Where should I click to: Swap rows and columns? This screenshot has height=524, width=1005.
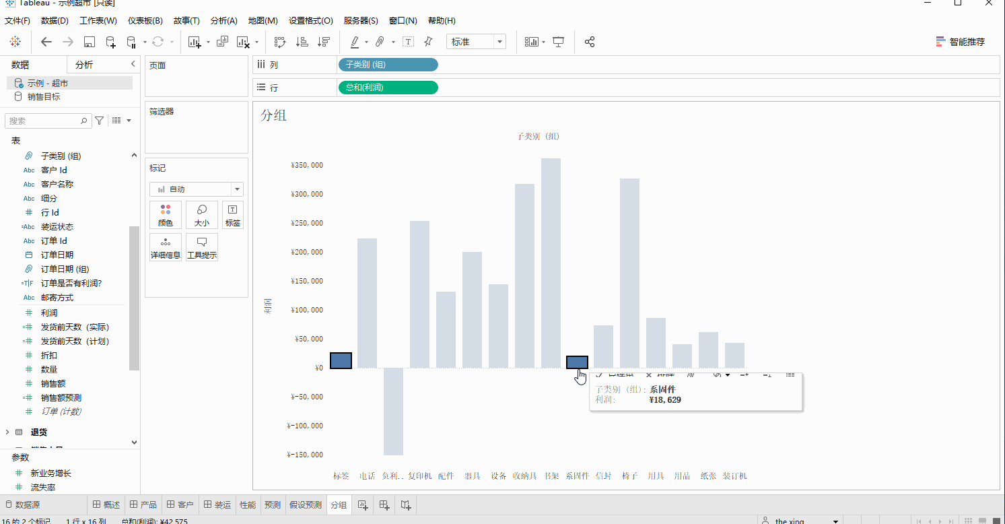tap(280, 42)
